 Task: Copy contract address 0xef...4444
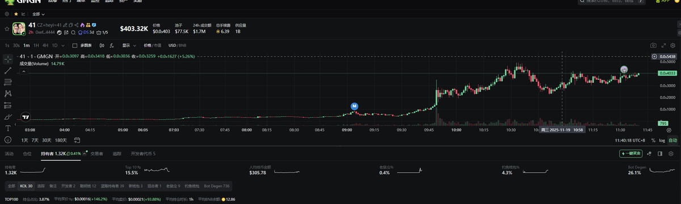click(45, 32)
